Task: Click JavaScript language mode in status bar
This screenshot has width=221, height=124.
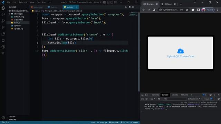Action: click(x=103, y=123)
